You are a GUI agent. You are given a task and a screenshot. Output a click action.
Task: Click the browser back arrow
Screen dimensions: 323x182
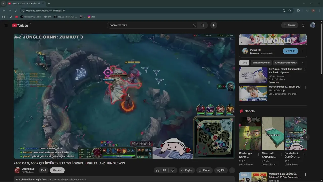[x=4, y=11]
